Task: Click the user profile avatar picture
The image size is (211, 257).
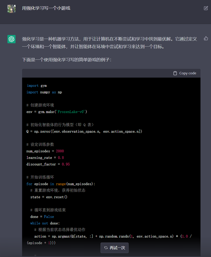Action: coord(11,8)
